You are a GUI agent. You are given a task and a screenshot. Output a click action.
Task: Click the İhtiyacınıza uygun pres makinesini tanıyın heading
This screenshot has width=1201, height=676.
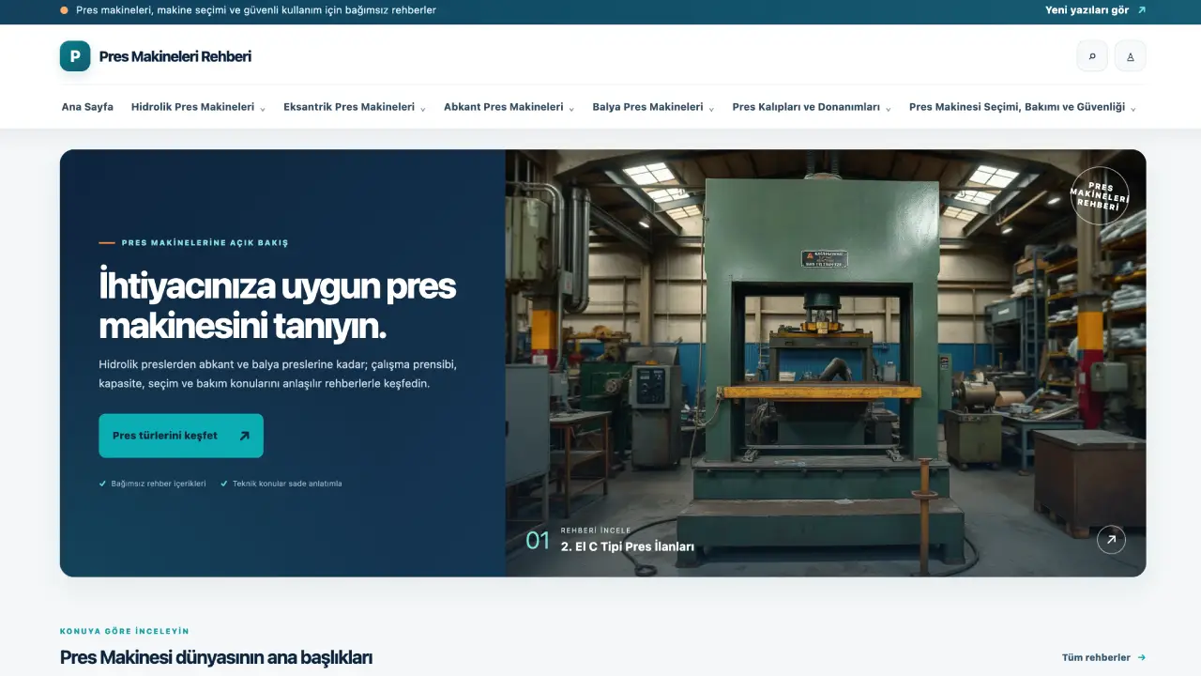tap(277, 306)
